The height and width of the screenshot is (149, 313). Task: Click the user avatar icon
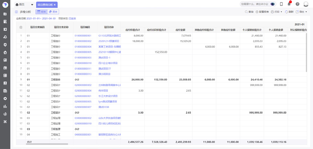tap(306, 4)
